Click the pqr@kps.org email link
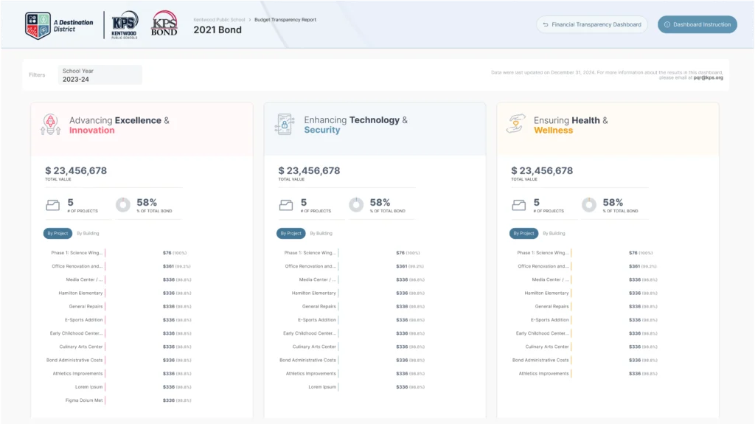 pyautogui.click(x=708, y=77)
